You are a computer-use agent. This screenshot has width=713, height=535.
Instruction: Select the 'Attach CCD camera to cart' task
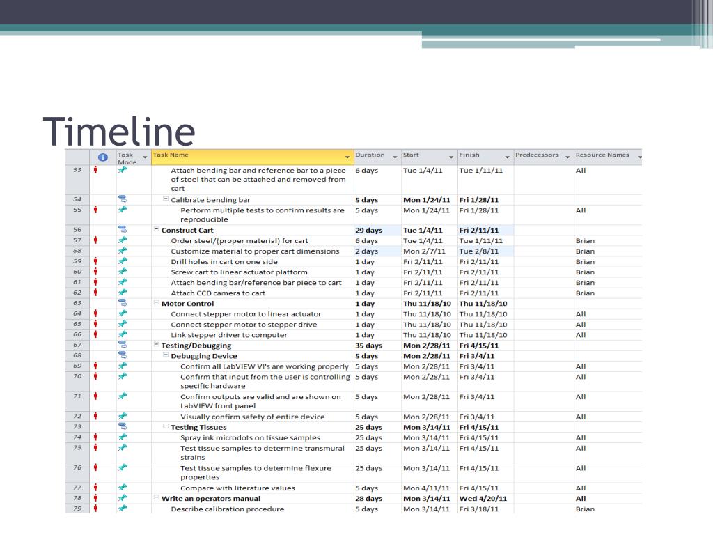218,293
